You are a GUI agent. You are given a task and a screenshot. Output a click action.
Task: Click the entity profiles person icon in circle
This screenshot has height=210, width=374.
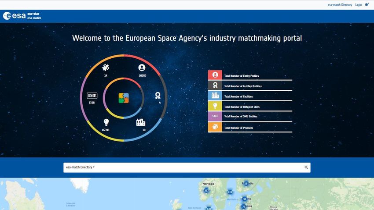[x=142, y=68]
